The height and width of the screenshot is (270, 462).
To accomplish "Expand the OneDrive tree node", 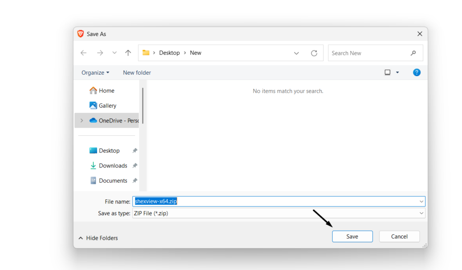I will [82, 121].
